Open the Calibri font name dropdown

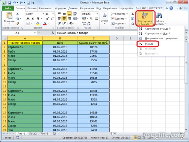[x=44, y=14]
